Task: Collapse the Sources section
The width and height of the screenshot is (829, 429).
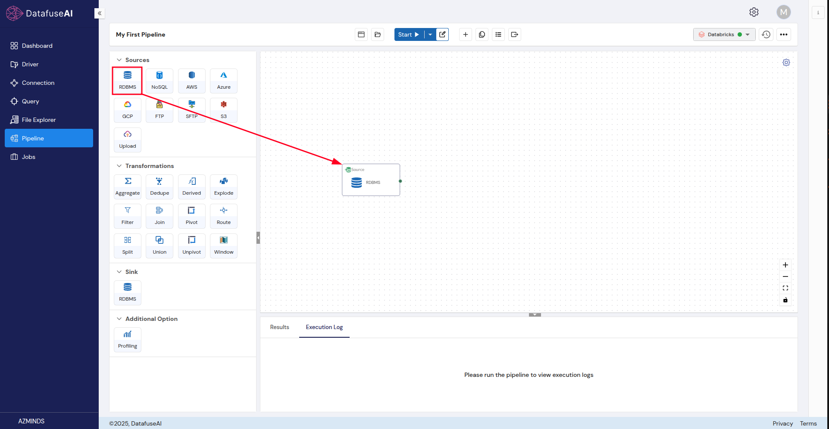Action: [119, 60]
